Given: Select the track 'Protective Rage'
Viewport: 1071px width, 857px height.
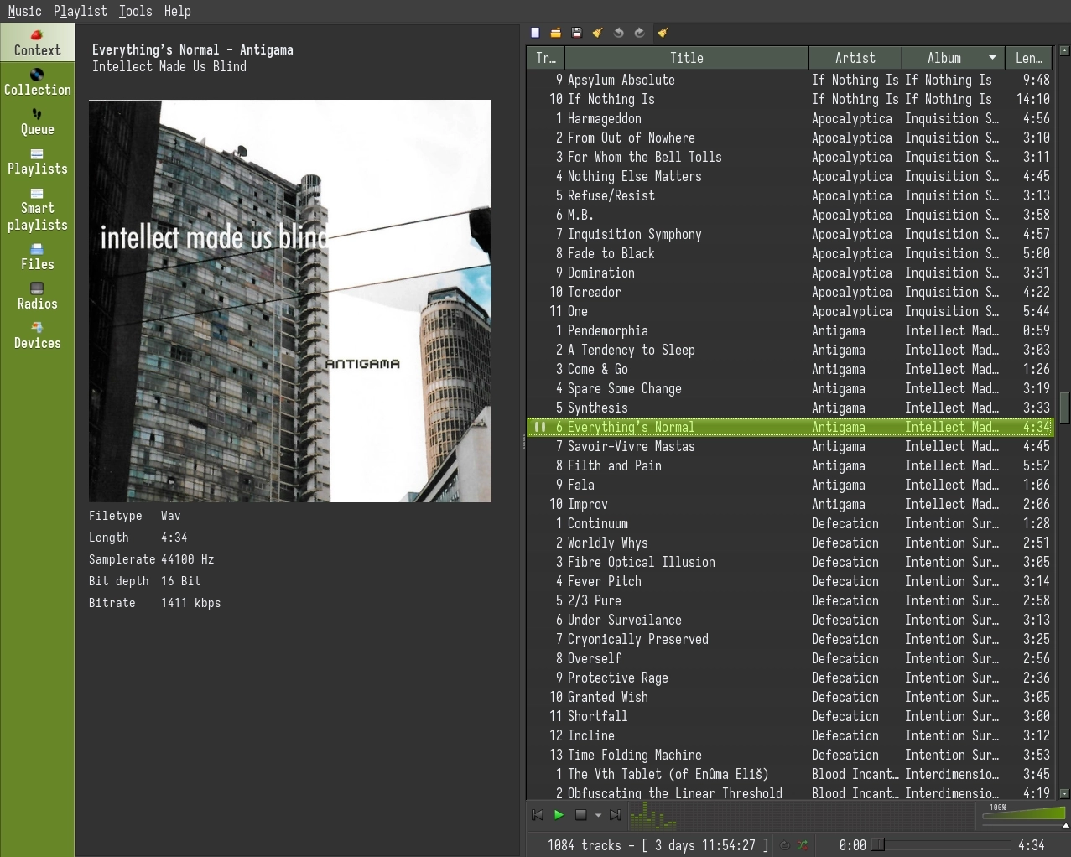Looking at the screenshot, I should click(x=788, y=678).
